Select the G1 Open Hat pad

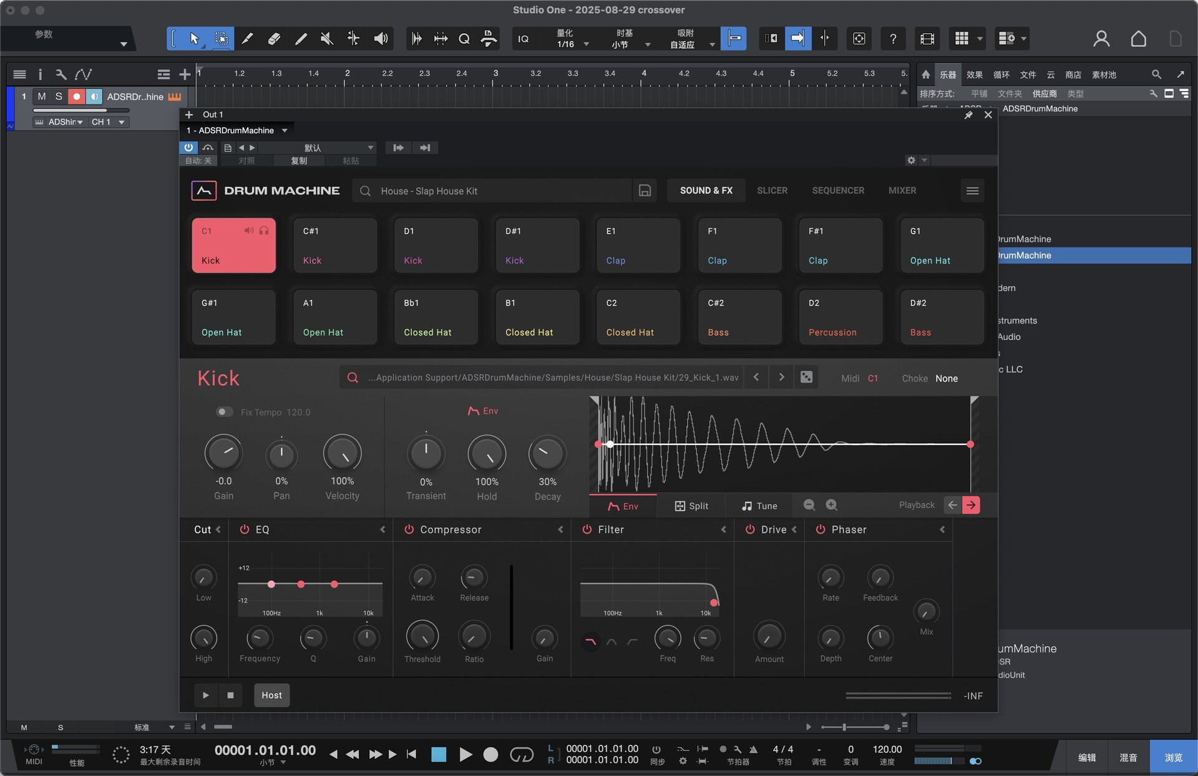point(942,245)
